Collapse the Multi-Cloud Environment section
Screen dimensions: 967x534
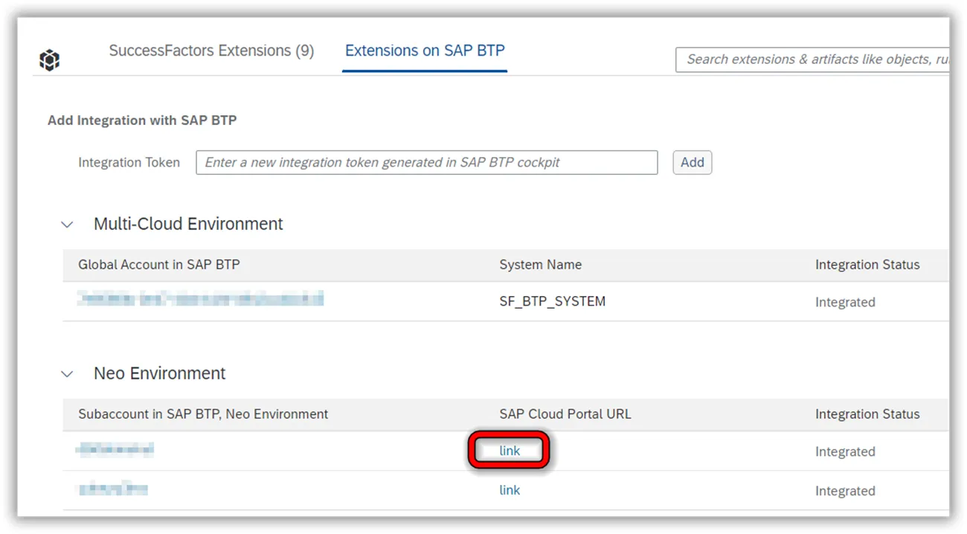coord(68,225)
